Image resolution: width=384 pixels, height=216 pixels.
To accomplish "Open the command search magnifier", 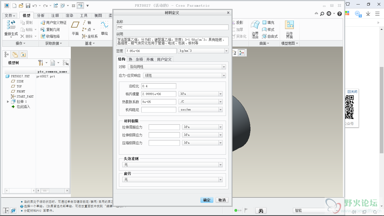I will pos(322,13).
